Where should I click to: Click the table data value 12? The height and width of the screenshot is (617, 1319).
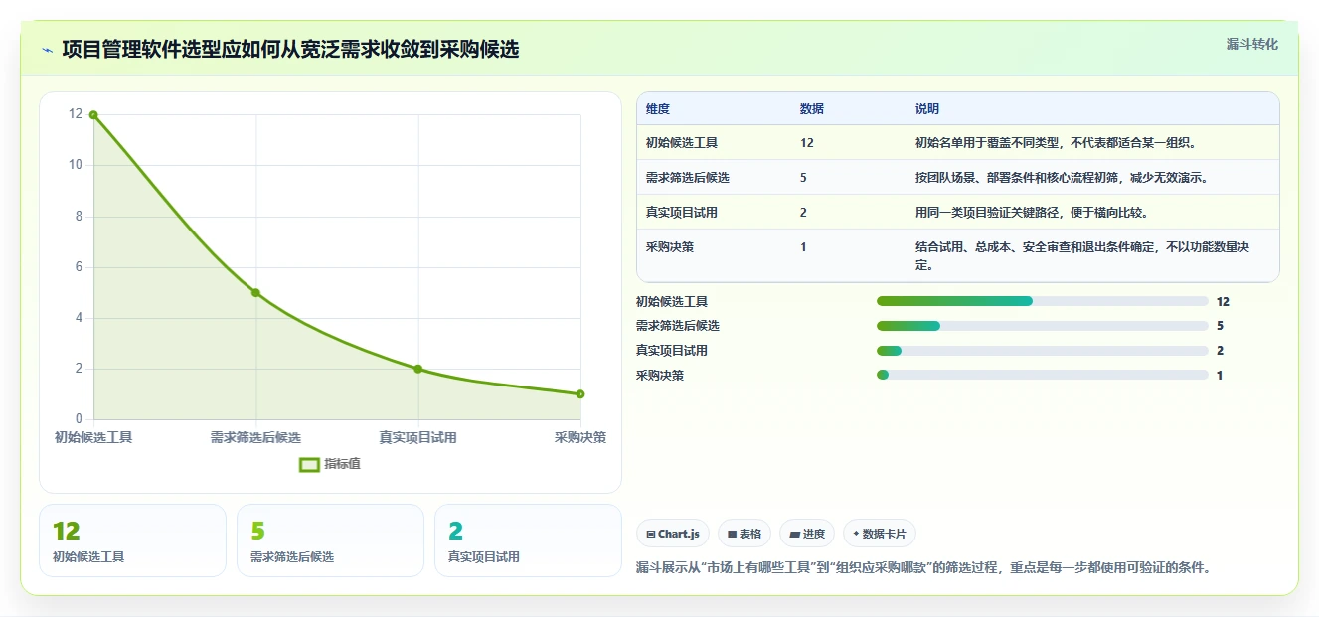pyautogui.click(x=807, y=143)
